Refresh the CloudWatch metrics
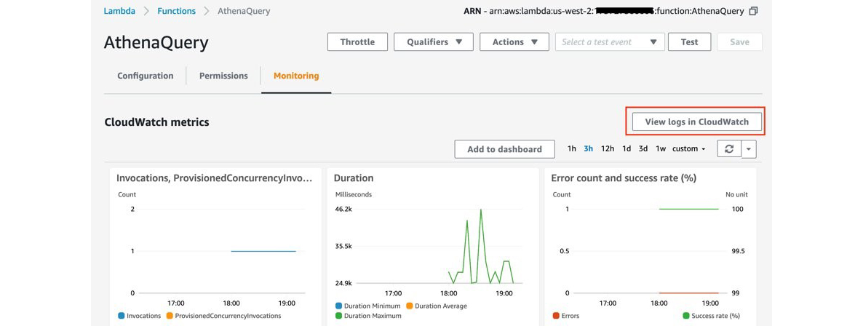 point(729,148)
